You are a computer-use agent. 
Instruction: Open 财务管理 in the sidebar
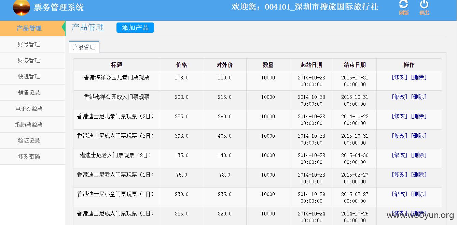[x=32, y=60]
